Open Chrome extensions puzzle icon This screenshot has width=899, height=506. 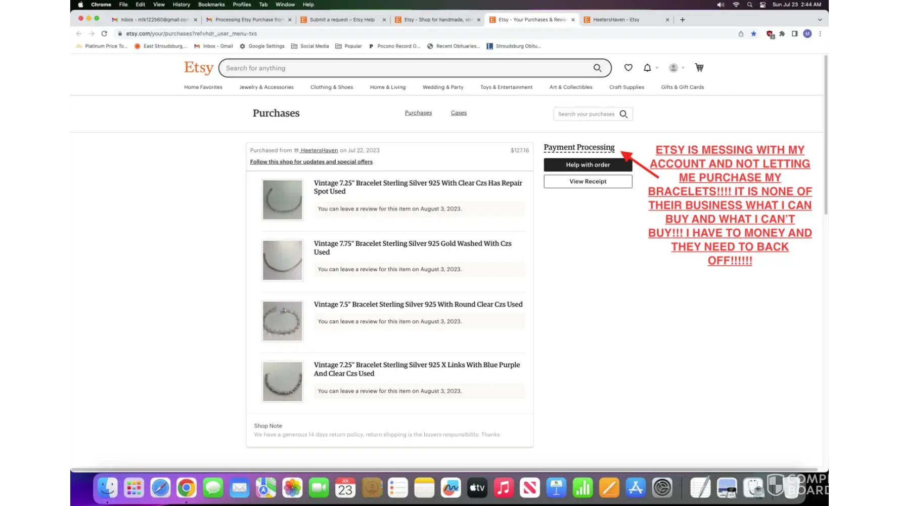click(x=782, y=34)
